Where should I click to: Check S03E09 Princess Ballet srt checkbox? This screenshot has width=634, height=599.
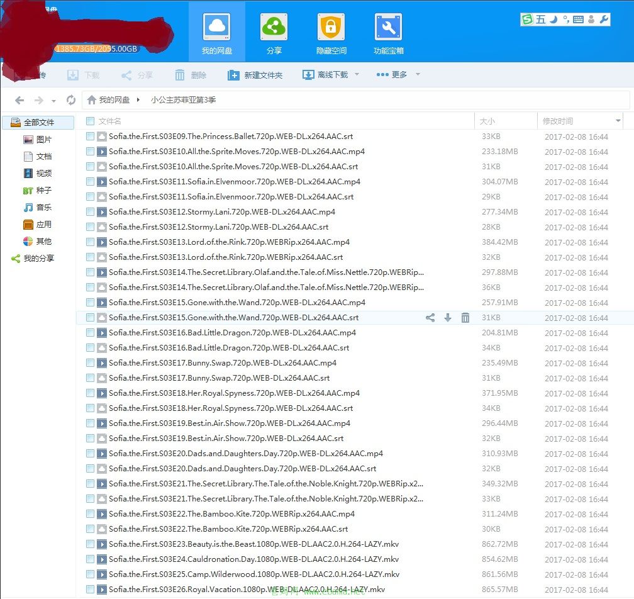(x=90, y=137)
